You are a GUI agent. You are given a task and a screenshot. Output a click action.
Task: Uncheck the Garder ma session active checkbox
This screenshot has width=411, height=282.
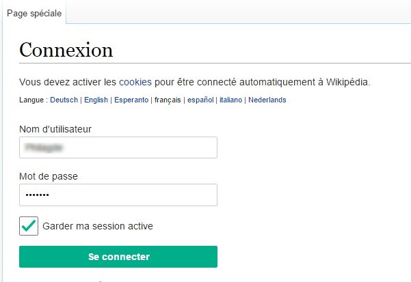pos(29,226)
